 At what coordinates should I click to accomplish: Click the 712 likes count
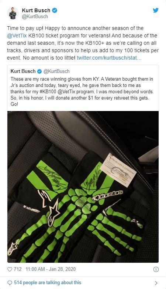pos(18,269)
